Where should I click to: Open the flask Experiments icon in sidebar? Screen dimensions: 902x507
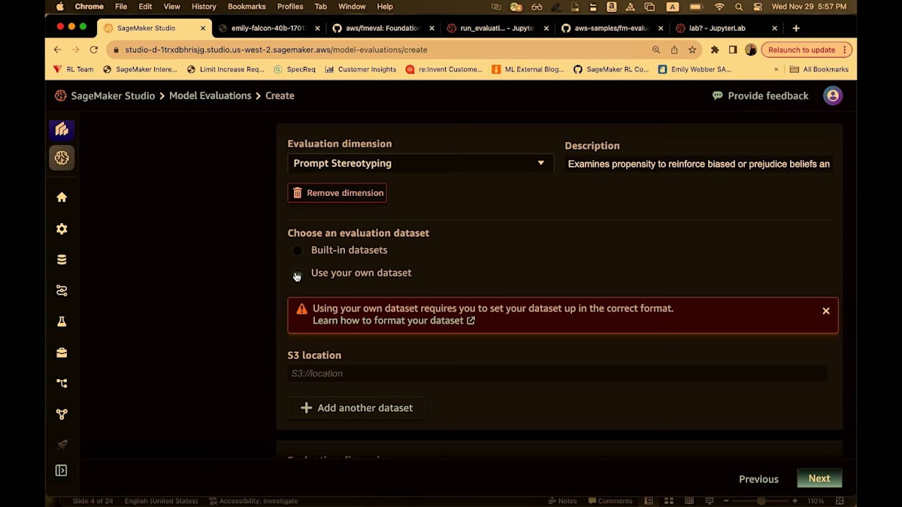coord(62,321)
